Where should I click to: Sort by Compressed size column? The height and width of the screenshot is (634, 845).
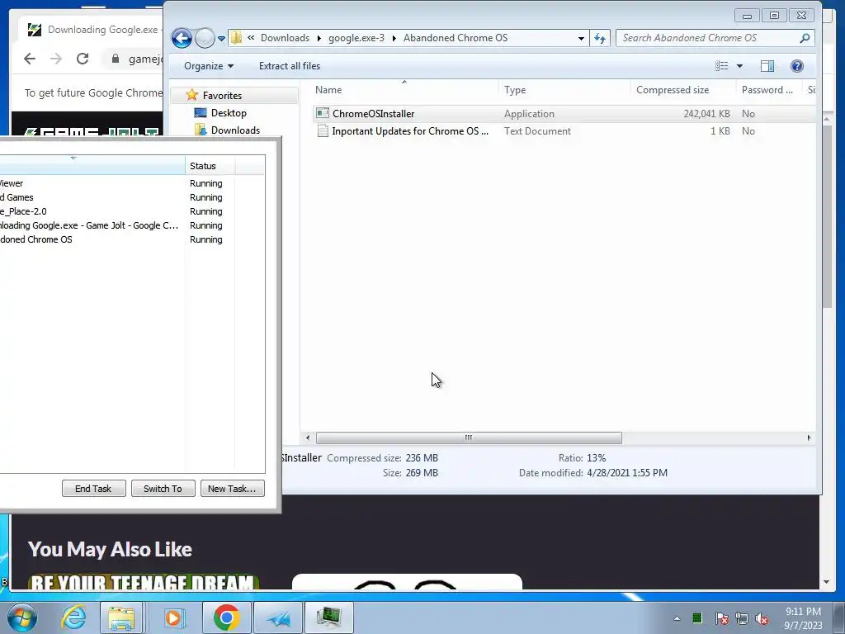682,90
